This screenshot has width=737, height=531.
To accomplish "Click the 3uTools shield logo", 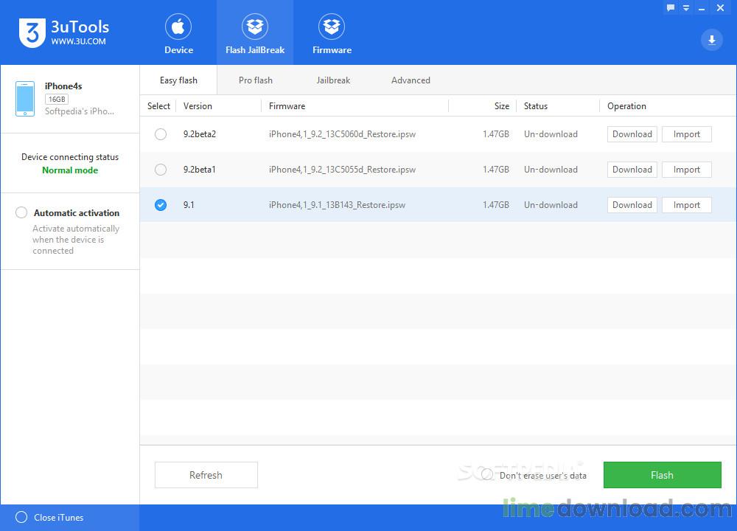I will 32,33.
